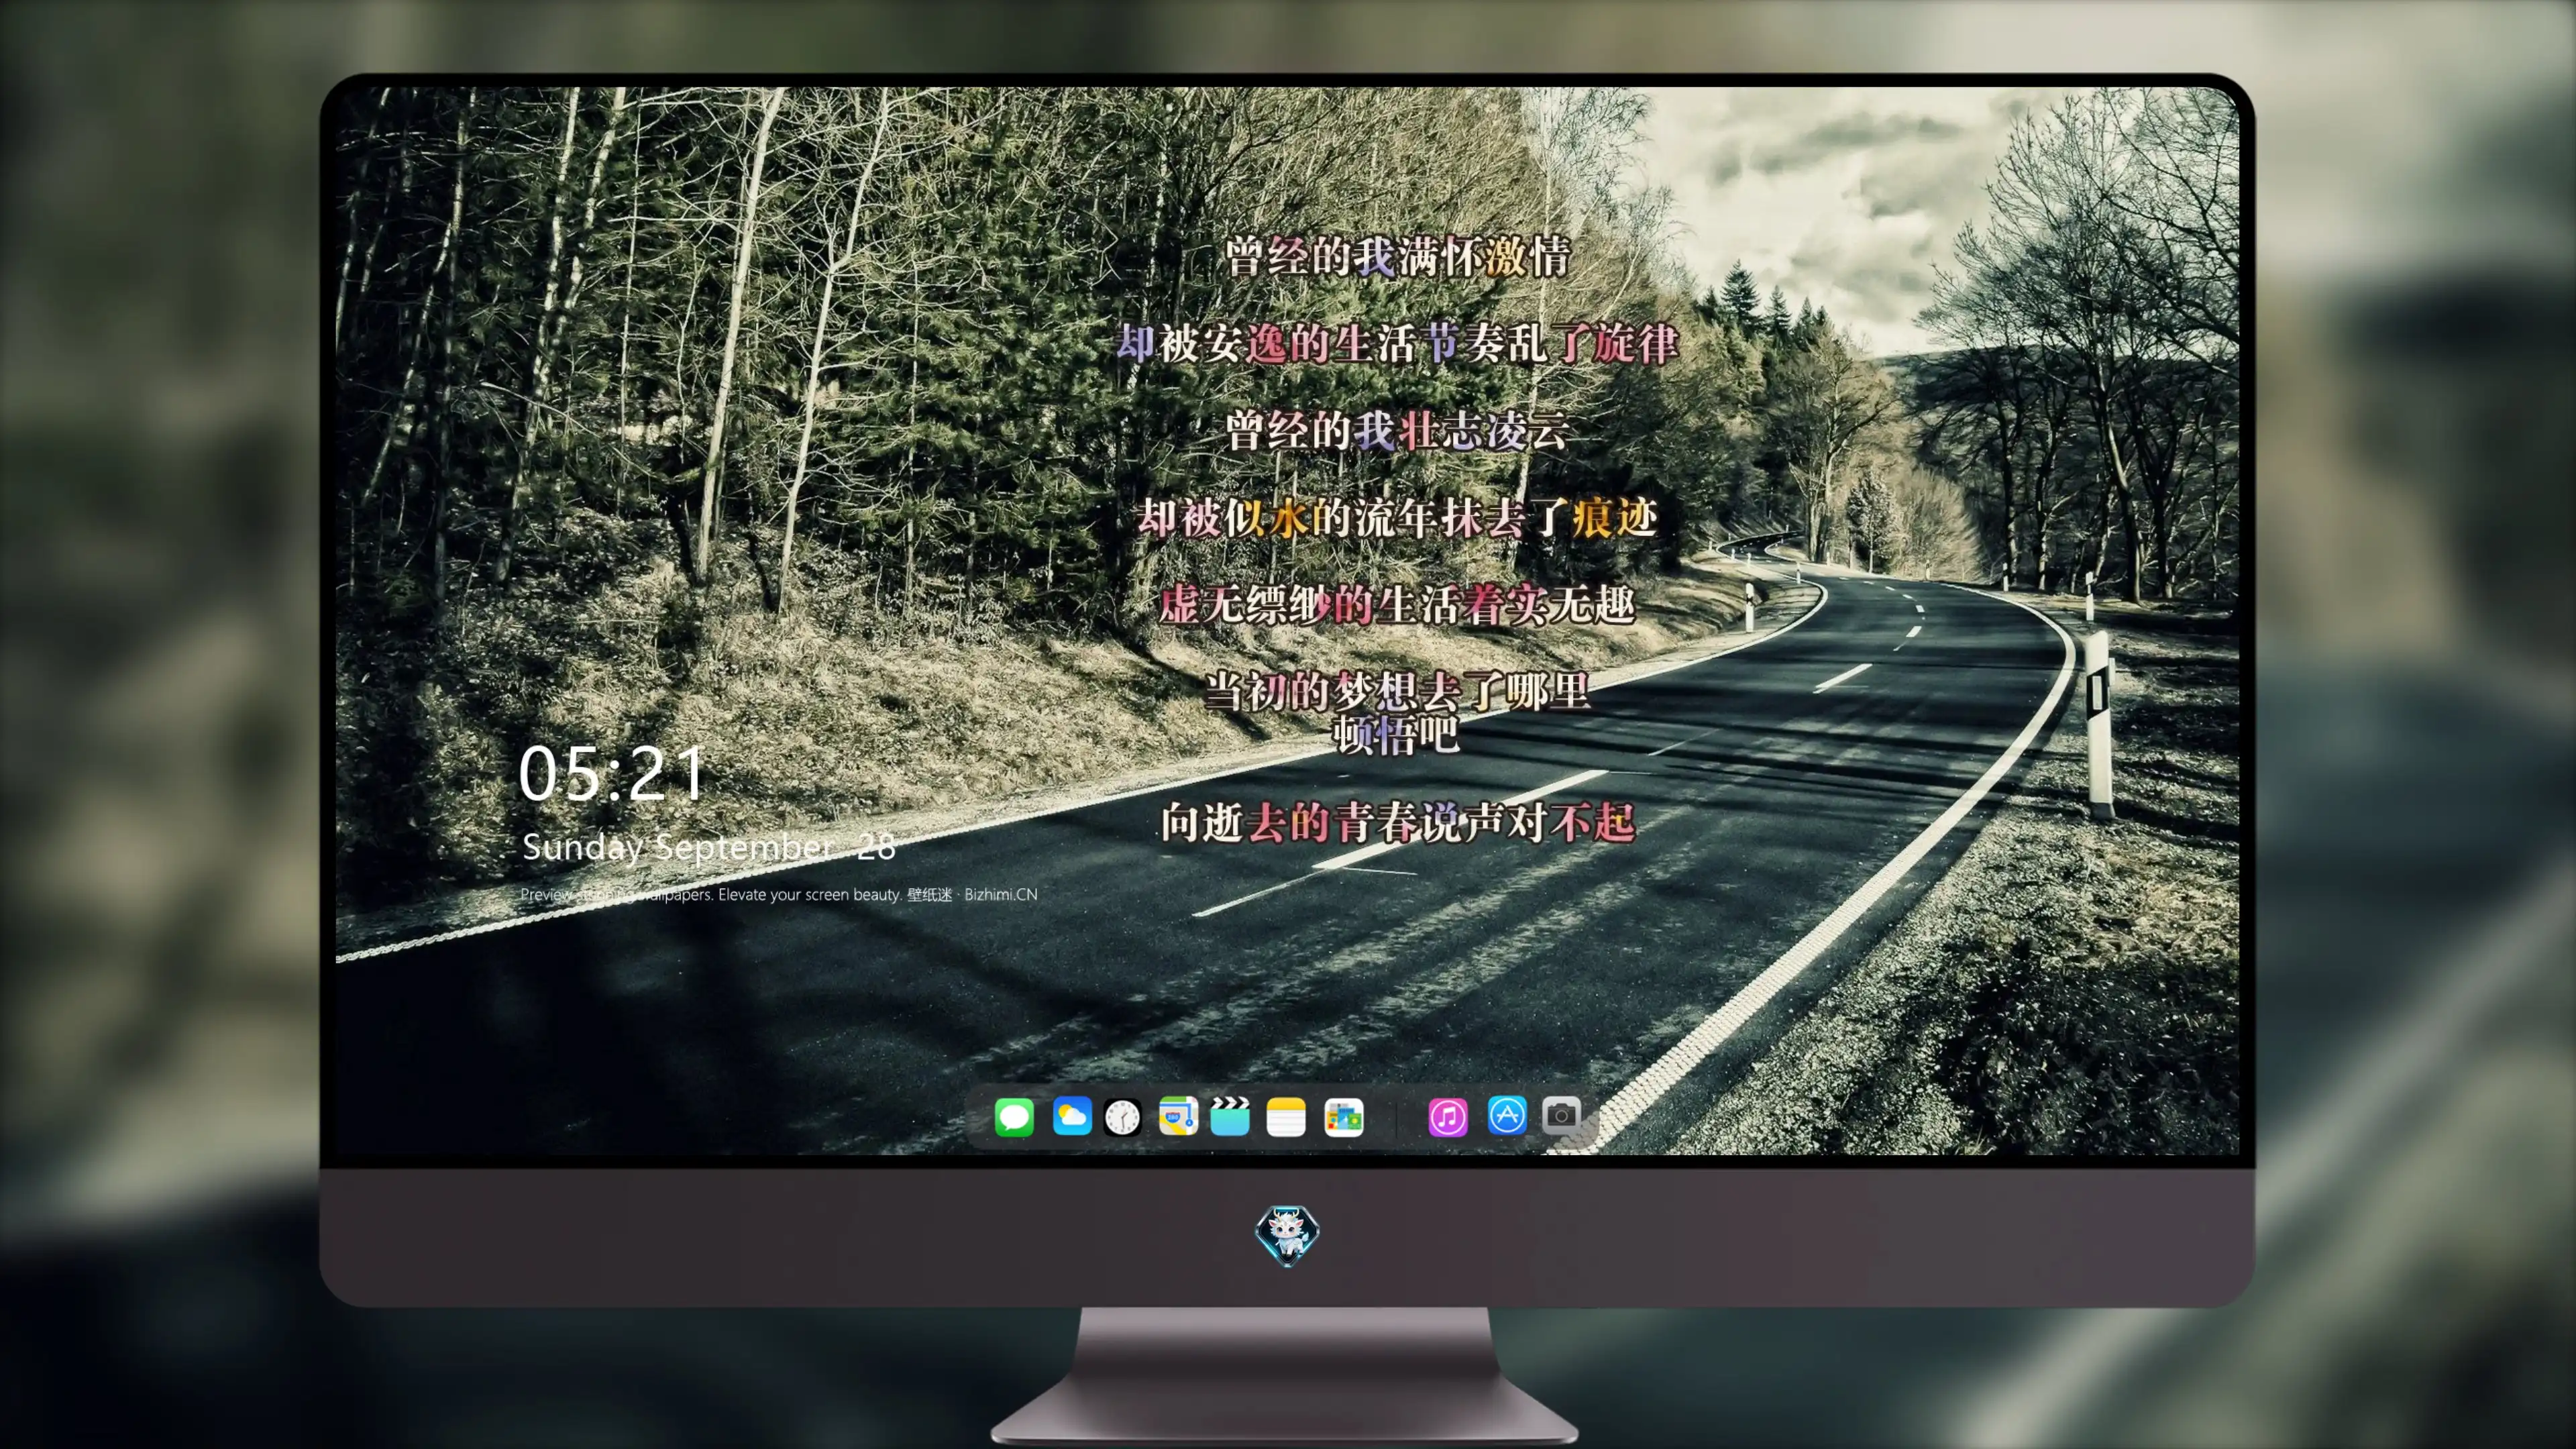Open the Weather app in dock
The image size is (2576, 1449).
click(x=1071, y=1116)
